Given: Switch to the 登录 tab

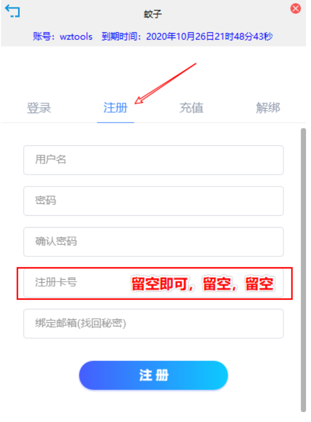Looking at the screenshot, I should pos(39,108).
